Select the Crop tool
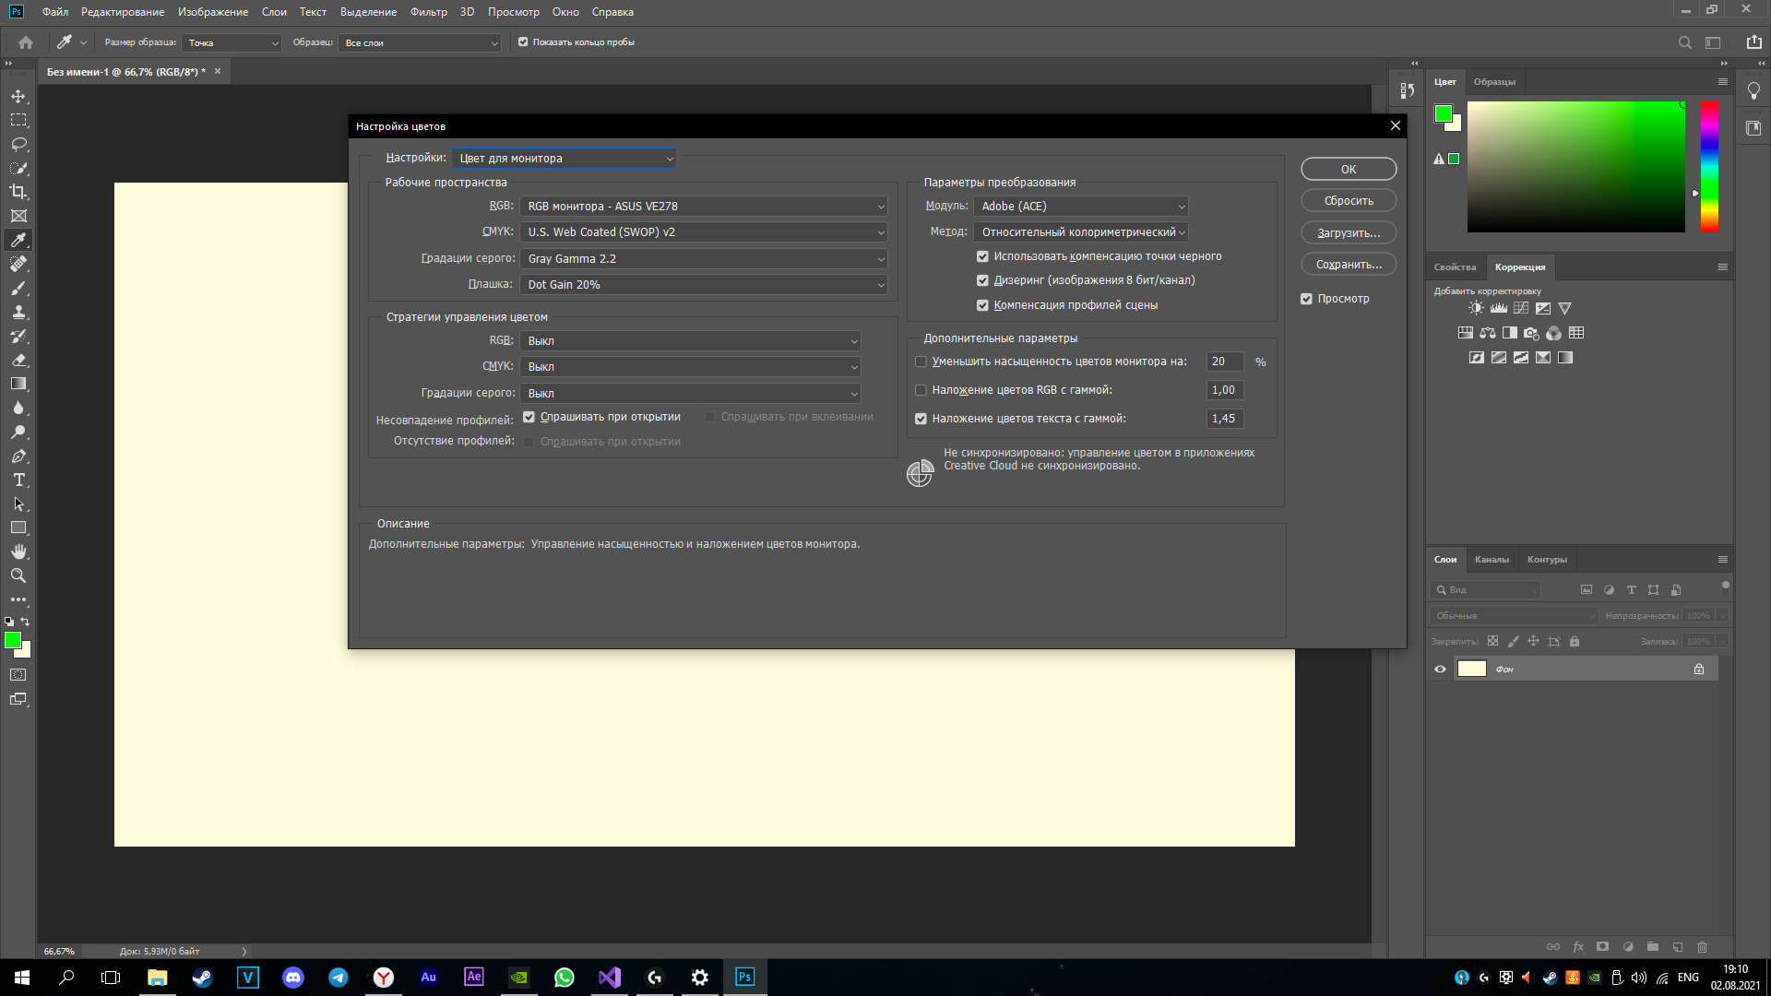Viewport: 1771px width, 996px height. tap(18, 192)
